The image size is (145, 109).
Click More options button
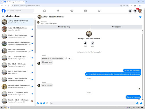coord(117,27)
